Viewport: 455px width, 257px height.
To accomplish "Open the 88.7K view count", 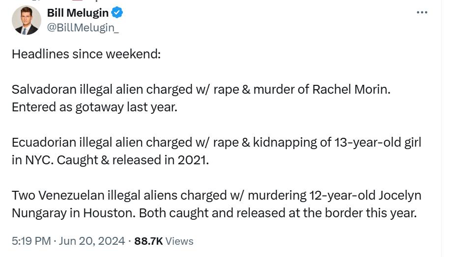I will [148, 241].
